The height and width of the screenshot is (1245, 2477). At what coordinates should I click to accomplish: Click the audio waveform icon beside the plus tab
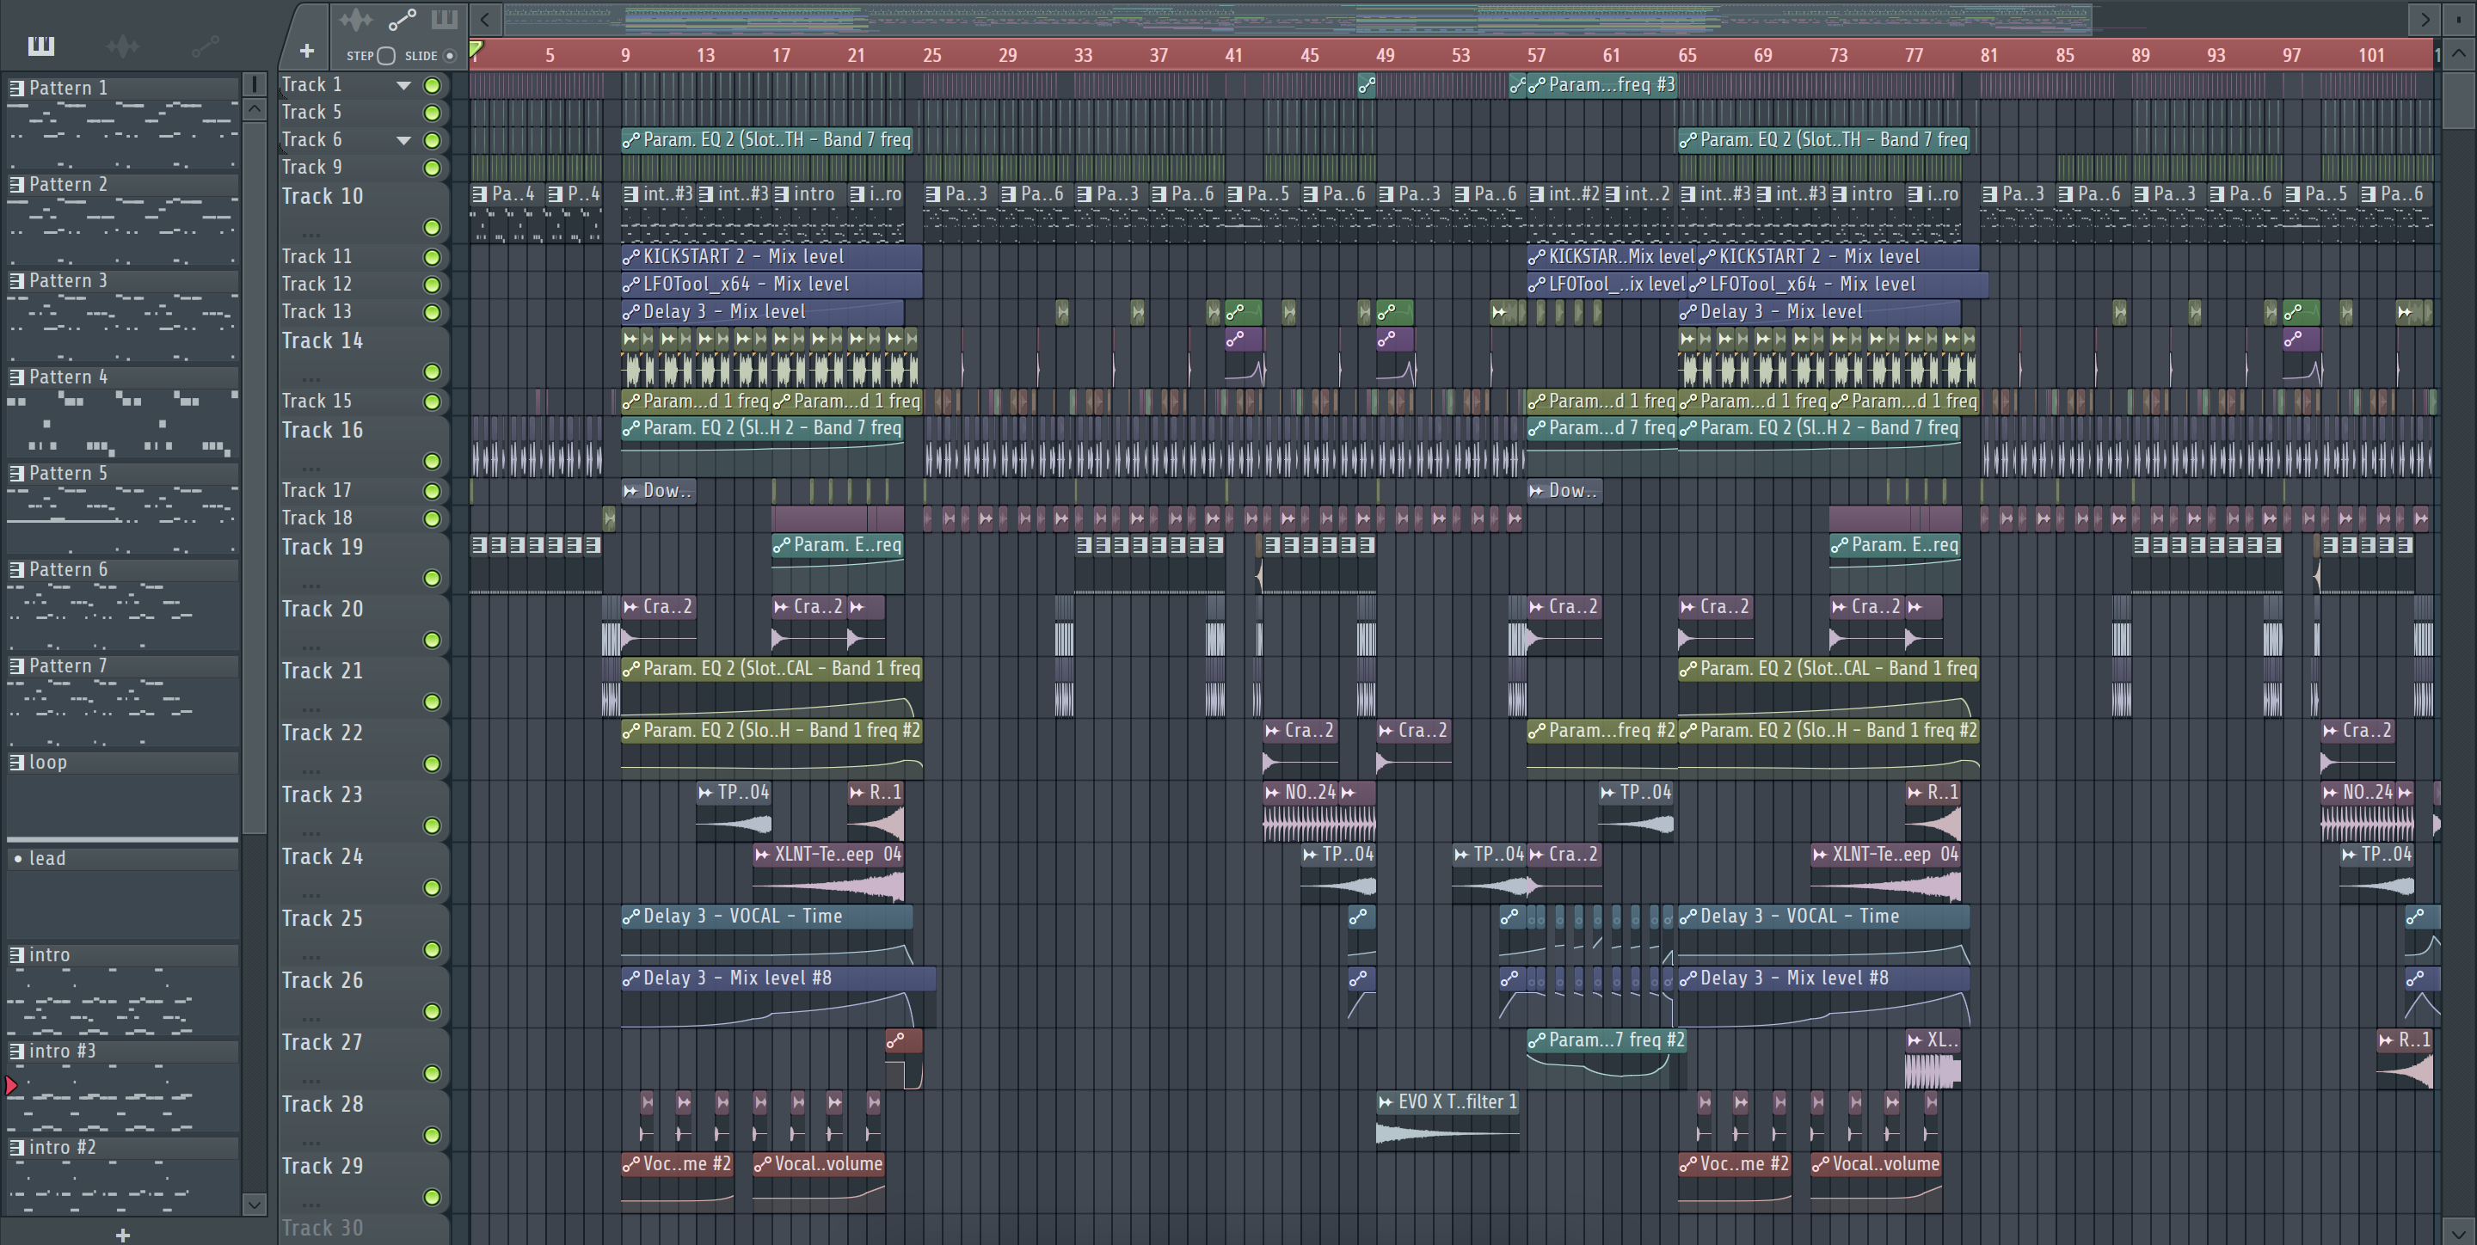coord(355,19)
